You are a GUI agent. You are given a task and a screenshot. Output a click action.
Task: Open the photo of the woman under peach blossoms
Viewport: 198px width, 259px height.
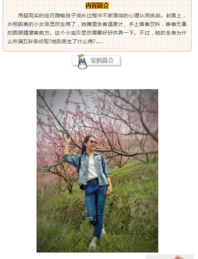pyautogui.click(x=97, y=171)
